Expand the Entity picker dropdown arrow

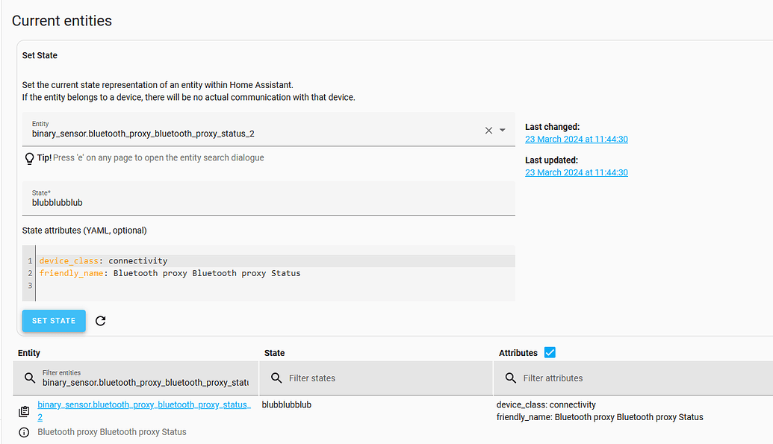pyautogui.click(x=503, y=131)
